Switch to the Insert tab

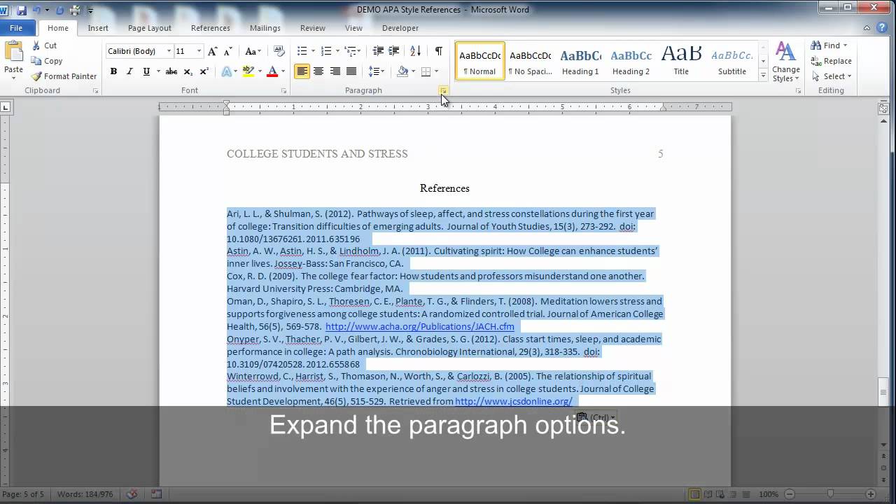click(98, 28)
